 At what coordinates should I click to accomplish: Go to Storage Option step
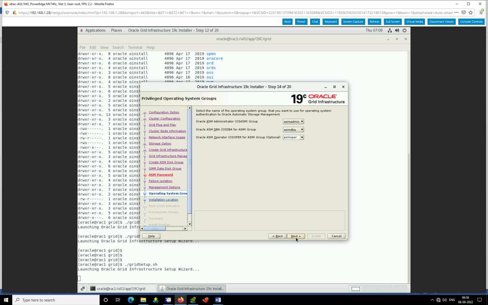pyautogui.click(x=160, y=144)
